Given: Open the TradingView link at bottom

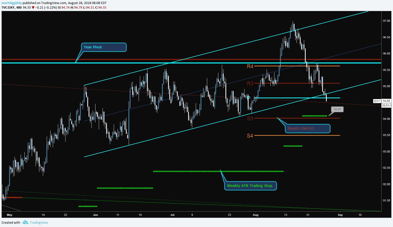Looking at the screenshot, I should click(39, 222).
